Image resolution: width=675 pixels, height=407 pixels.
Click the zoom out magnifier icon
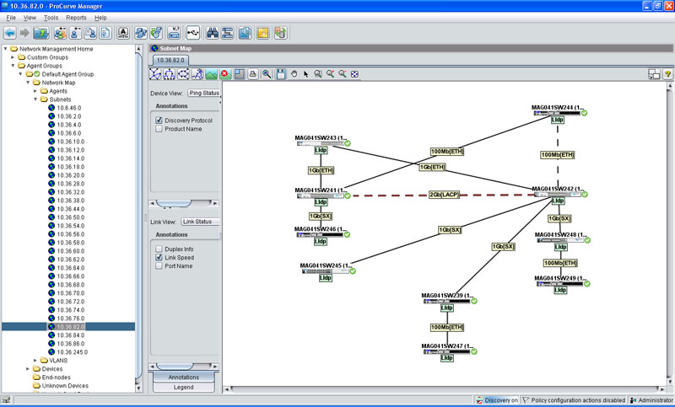pos(343,74)
